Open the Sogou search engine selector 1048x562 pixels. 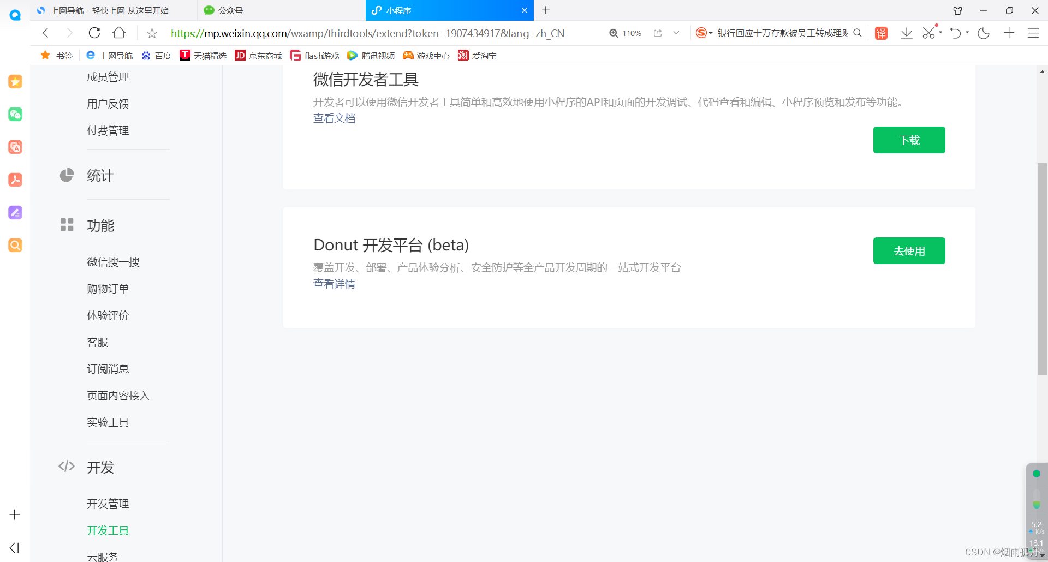tap(704, 33)
